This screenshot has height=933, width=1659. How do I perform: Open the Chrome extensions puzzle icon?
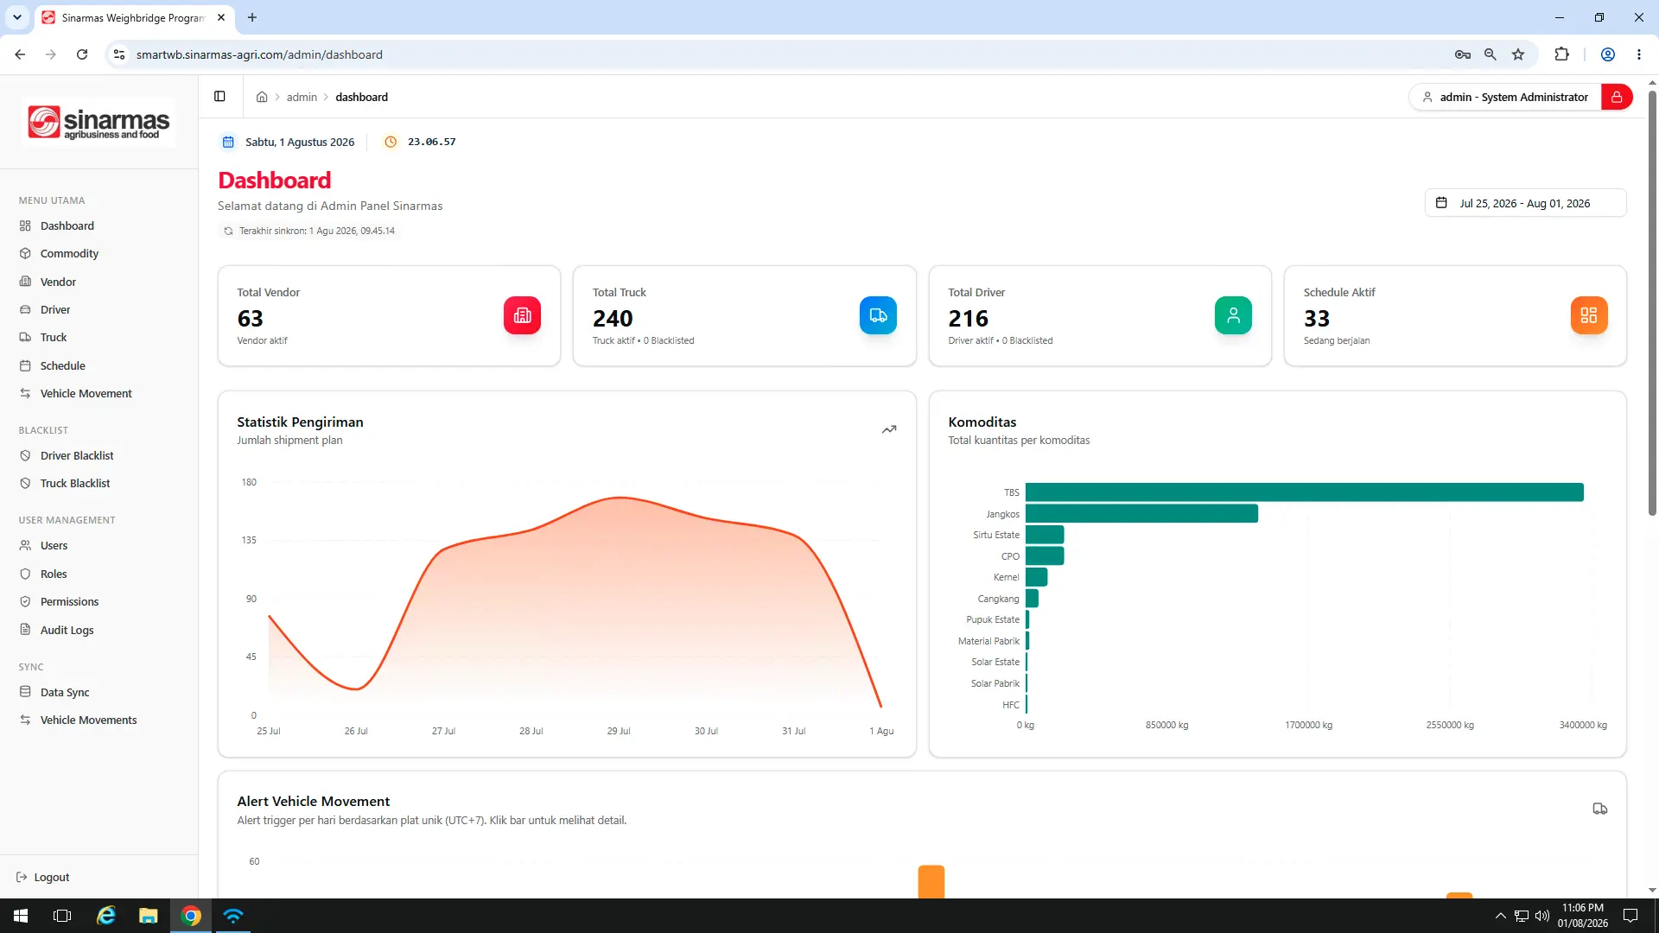point(1561,54)
